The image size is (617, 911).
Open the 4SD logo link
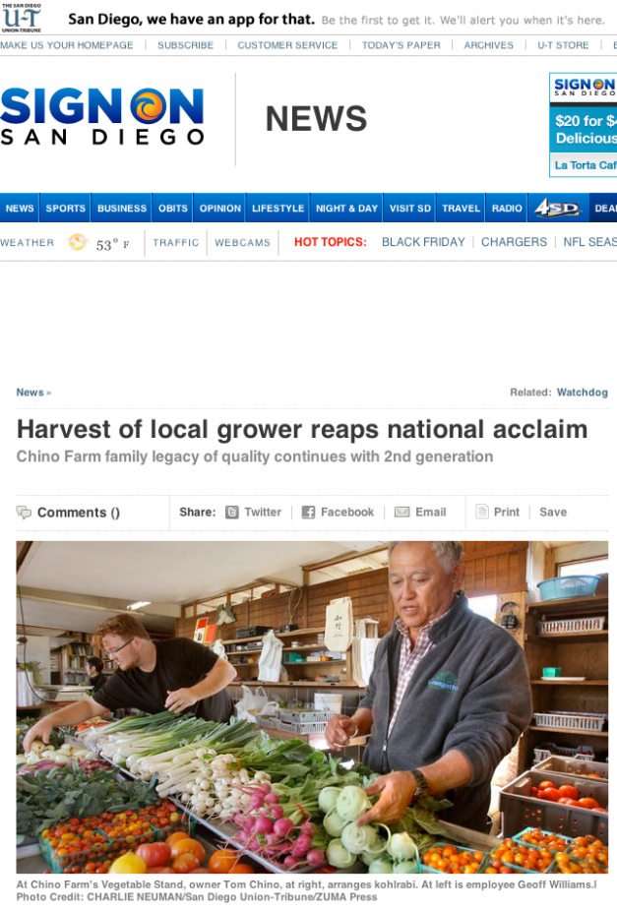pos(557,208)
